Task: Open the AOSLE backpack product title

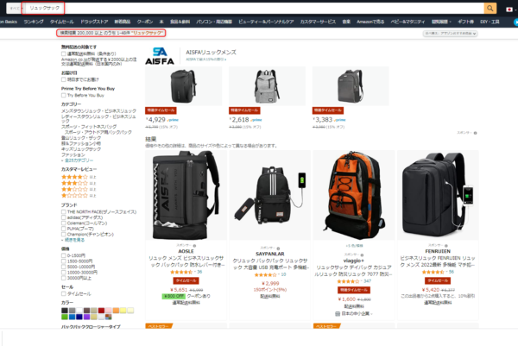Action: (186, 261)
